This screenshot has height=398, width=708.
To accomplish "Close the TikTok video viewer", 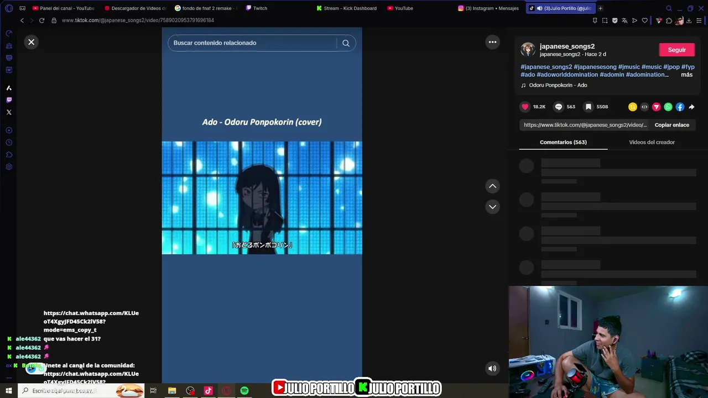I will pyautogui.click(x=32, y=42).
